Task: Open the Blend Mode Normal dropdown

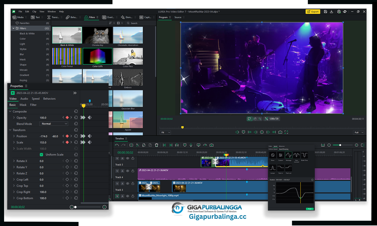Action: tap(54, 124)
